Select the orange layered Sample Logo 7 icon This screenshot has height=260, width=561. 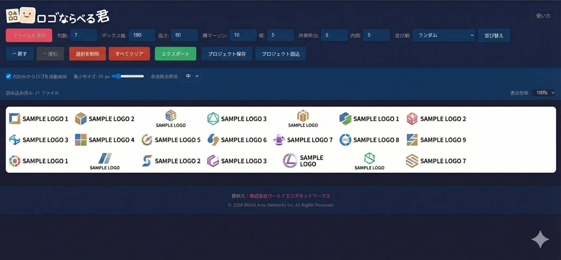(412, 161)
